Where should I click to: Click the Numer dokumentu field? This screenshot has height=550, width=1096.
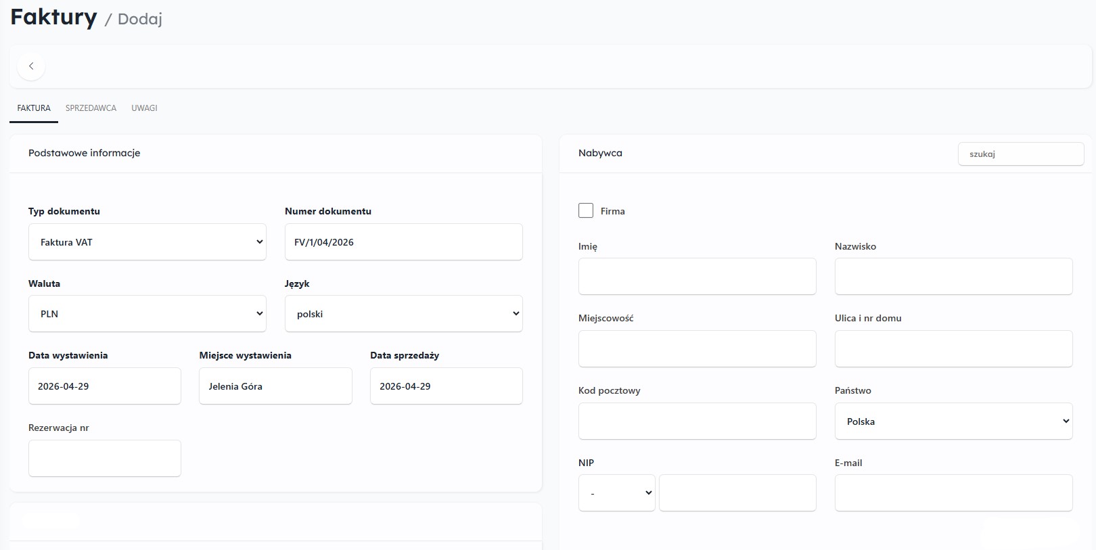click(x=404, y=242)
